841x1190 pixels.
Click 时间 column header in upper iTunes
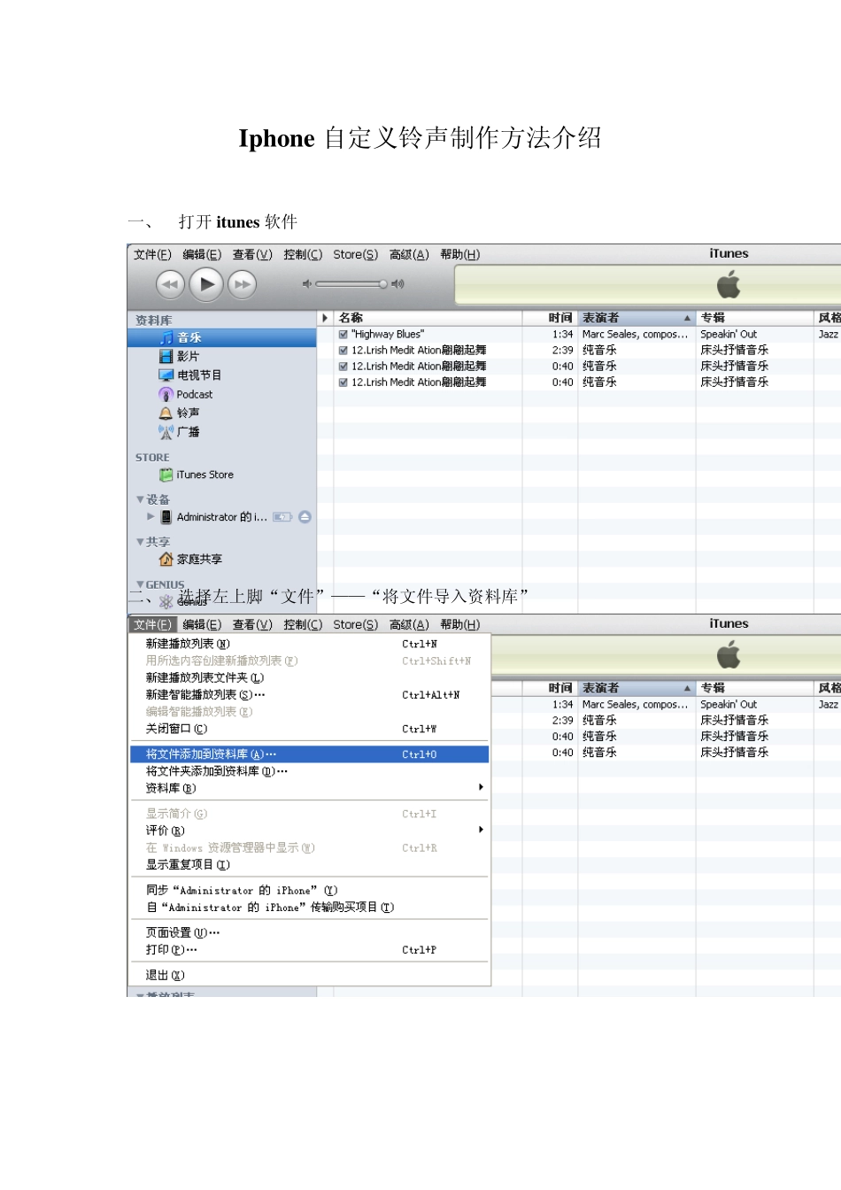tap(550, 318)
